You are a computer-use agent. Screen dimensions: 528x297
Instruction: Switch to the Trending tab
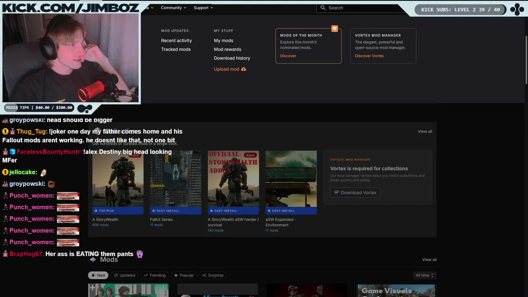point(155,276)
